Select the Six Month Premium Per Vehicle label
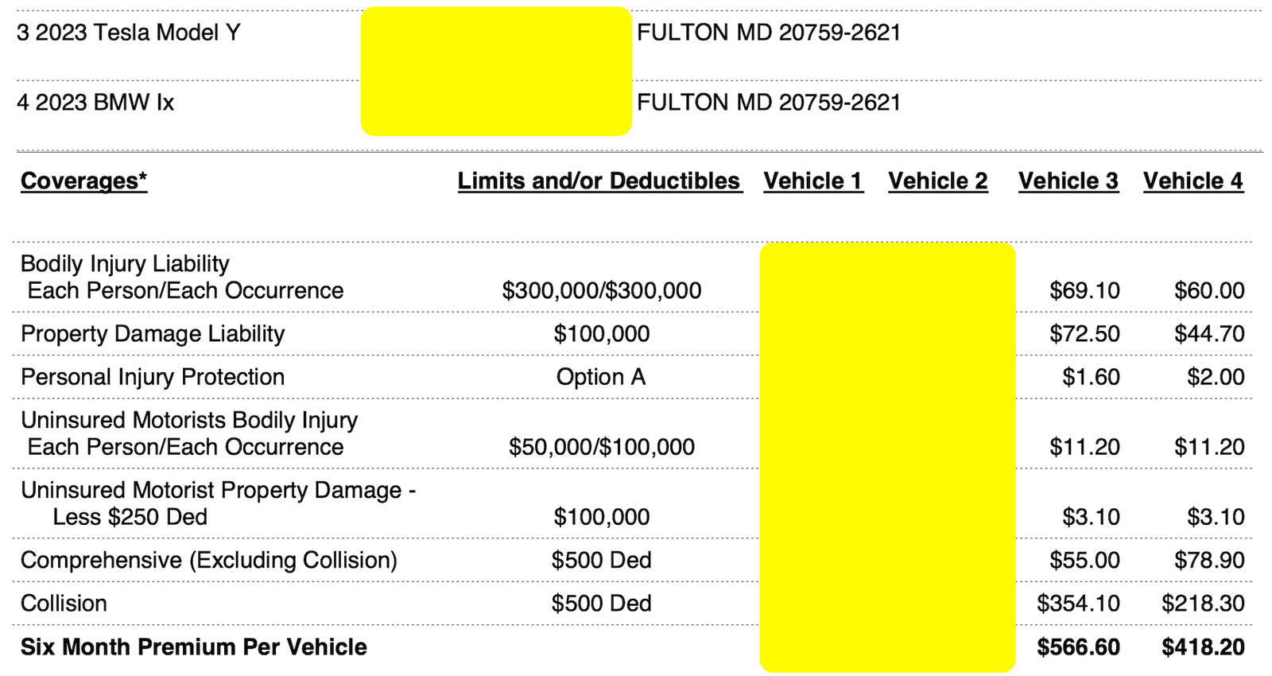 click(x=194, y=647)
